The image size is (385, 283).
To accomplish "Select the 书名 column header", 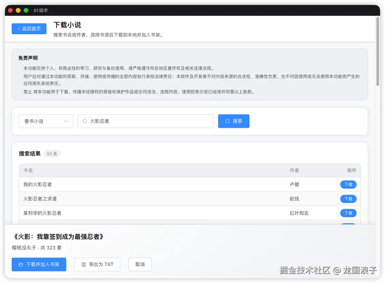I will 28,170.
